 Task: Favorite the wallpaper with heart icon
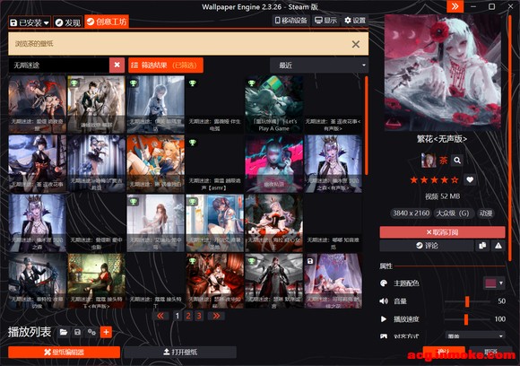coord(470,179)
